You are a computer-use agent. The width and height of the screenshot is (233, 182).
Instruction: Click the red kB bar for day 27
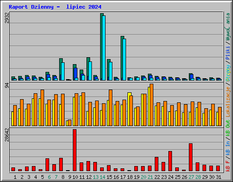pos(191,157)
